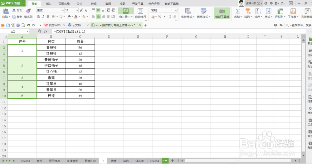Click the save floppy disk icon

click(x=8, y=25)
